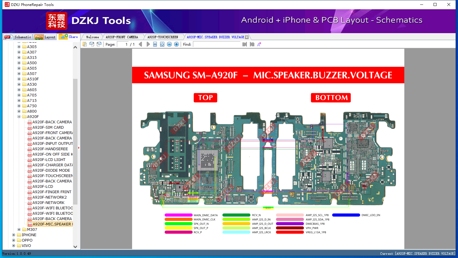The width and height of the screenshot is (458, 258).
Task: Click the PDF icon next to A920F-HANDSEREE
Action: [x=30, y=149]
